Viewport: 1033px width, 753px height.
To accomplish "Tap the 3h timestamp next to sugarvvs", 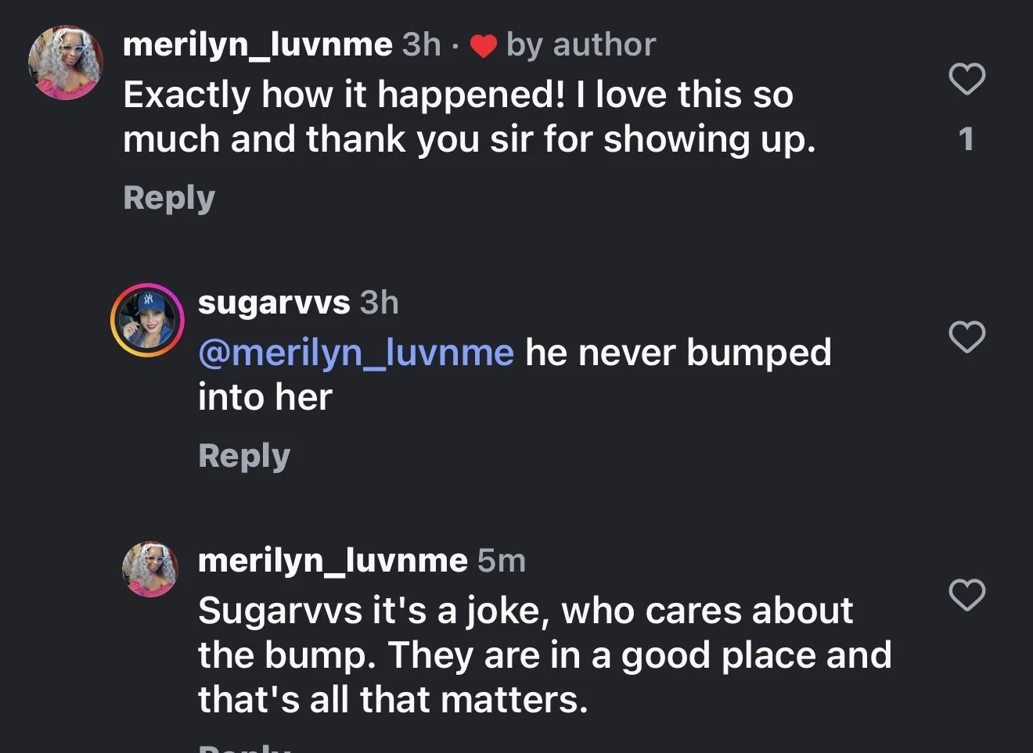I will click(x=380, y=303).
